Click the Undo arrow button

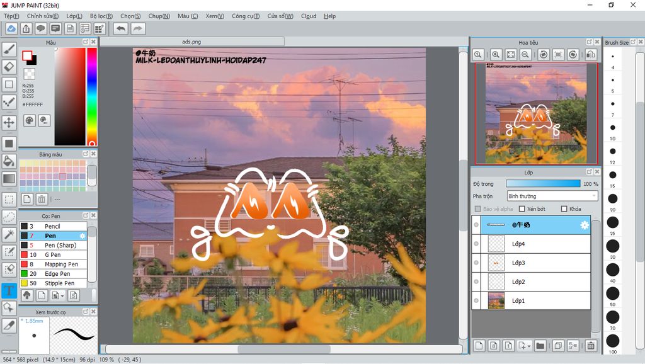click(x=121, y=29)
